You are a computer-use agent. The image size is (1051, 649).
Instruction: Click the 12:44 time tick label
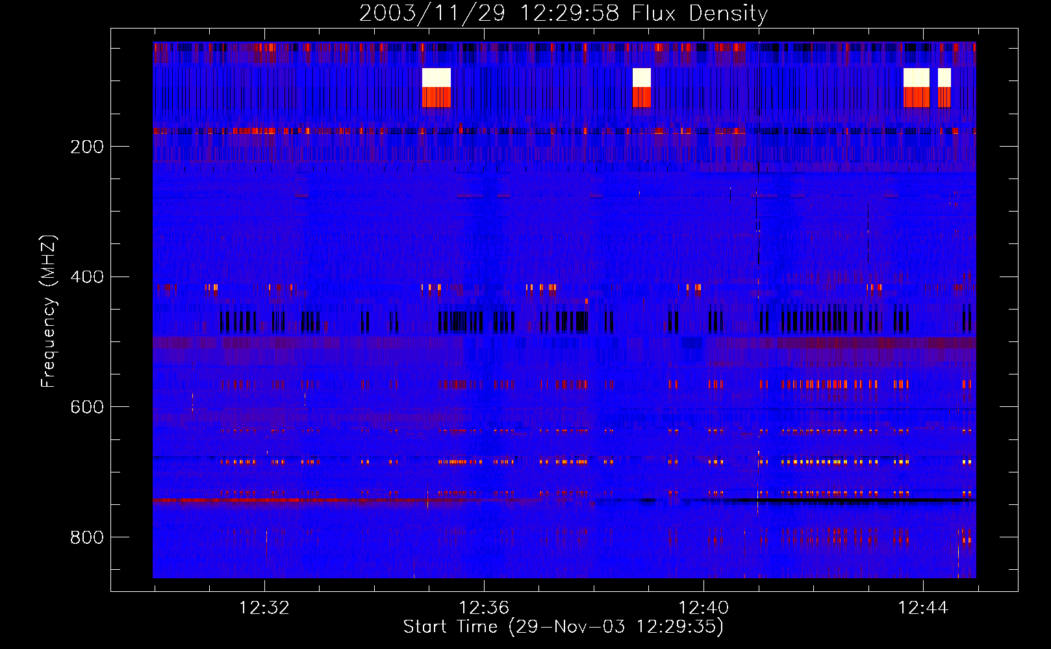click(923, 608)
